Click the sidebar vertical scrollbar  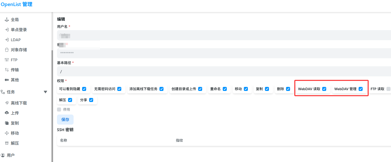(52, 105)
